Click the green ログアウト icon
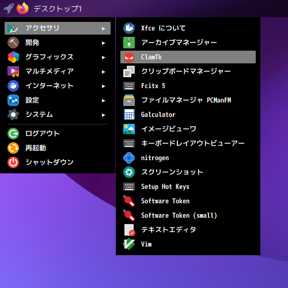 click(13, 134)
